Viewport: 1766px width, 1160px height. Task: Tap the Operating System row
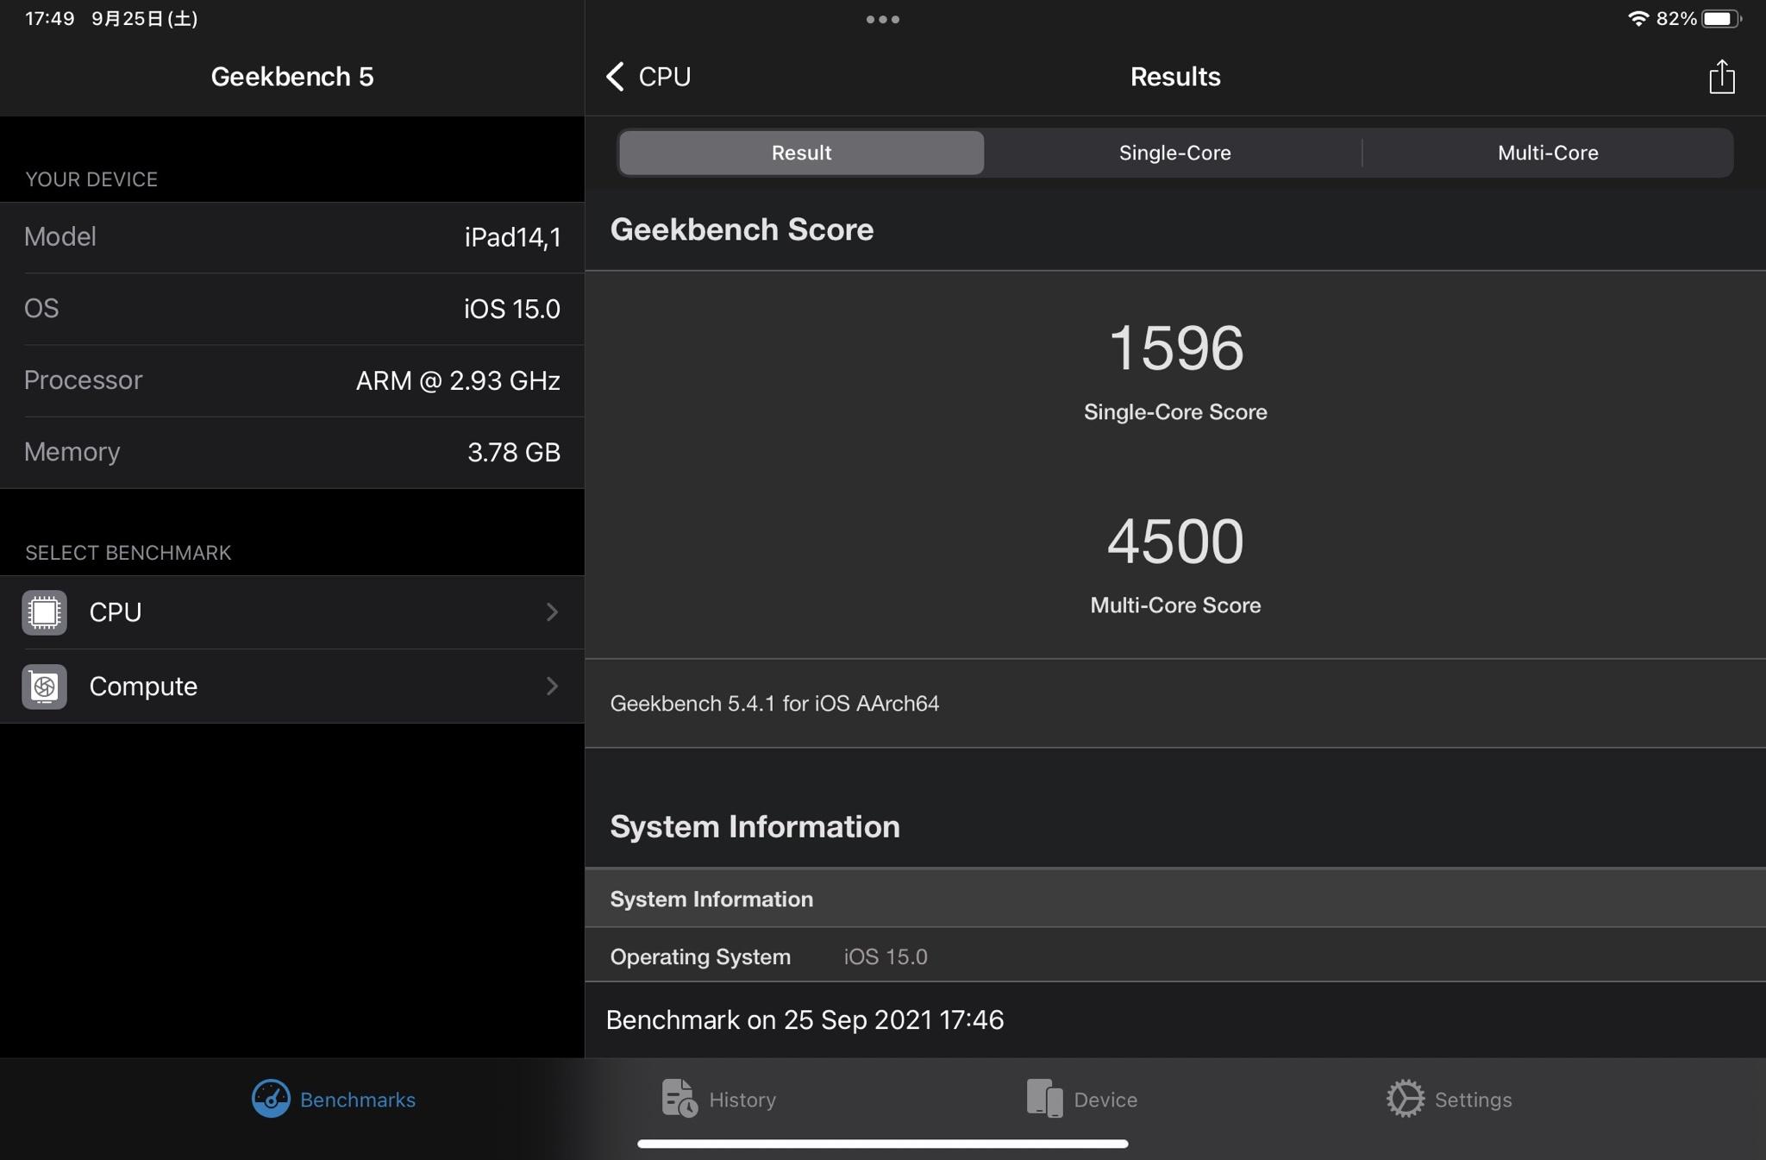pos(1175,956)
